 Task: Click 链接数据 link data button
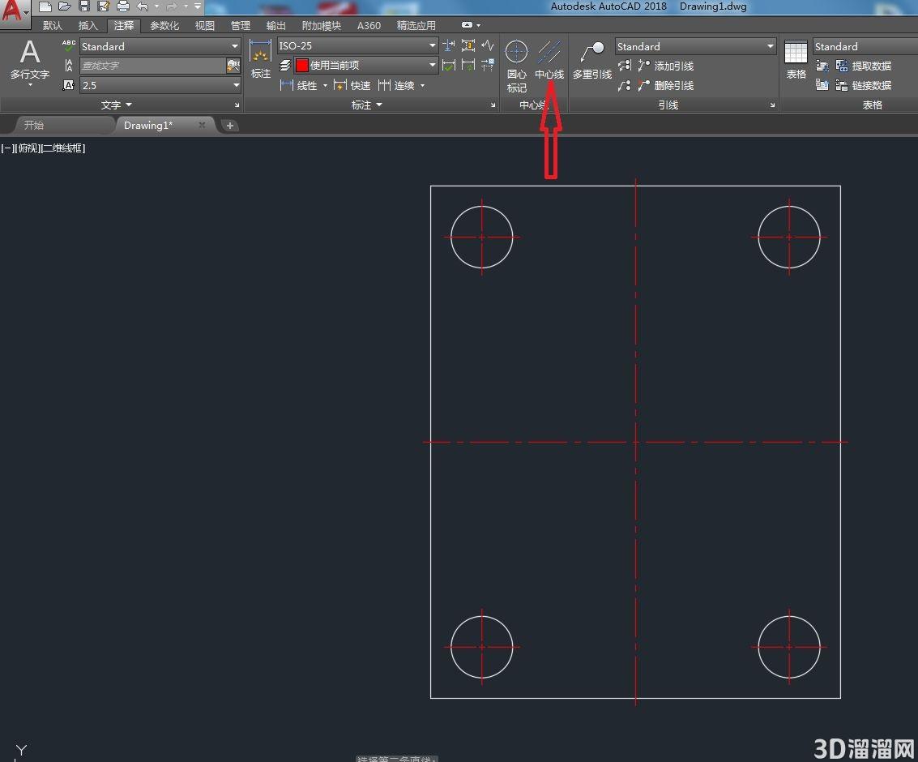point(864,85)
